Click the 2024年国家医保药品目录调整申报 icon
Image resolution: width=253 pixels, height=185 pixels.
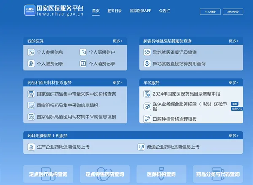pyautogui.click(x=147, y=94)
